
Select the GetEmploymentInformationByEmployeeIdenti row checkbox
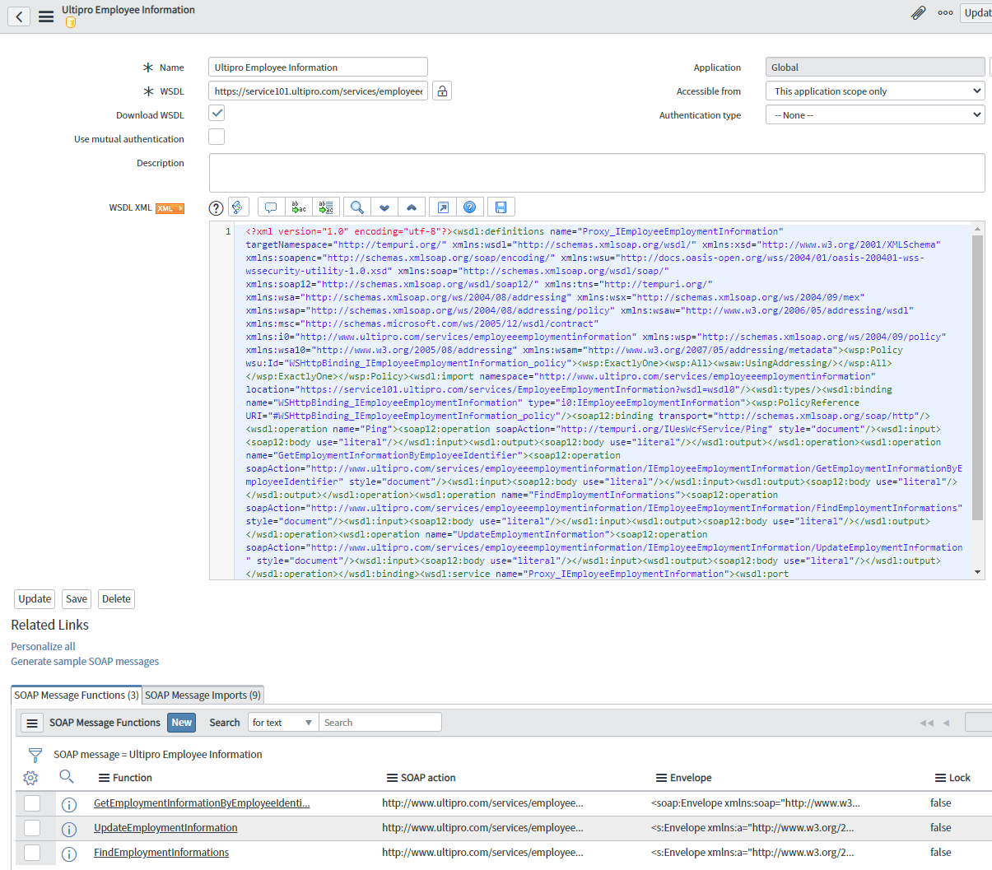pos(32,803)
